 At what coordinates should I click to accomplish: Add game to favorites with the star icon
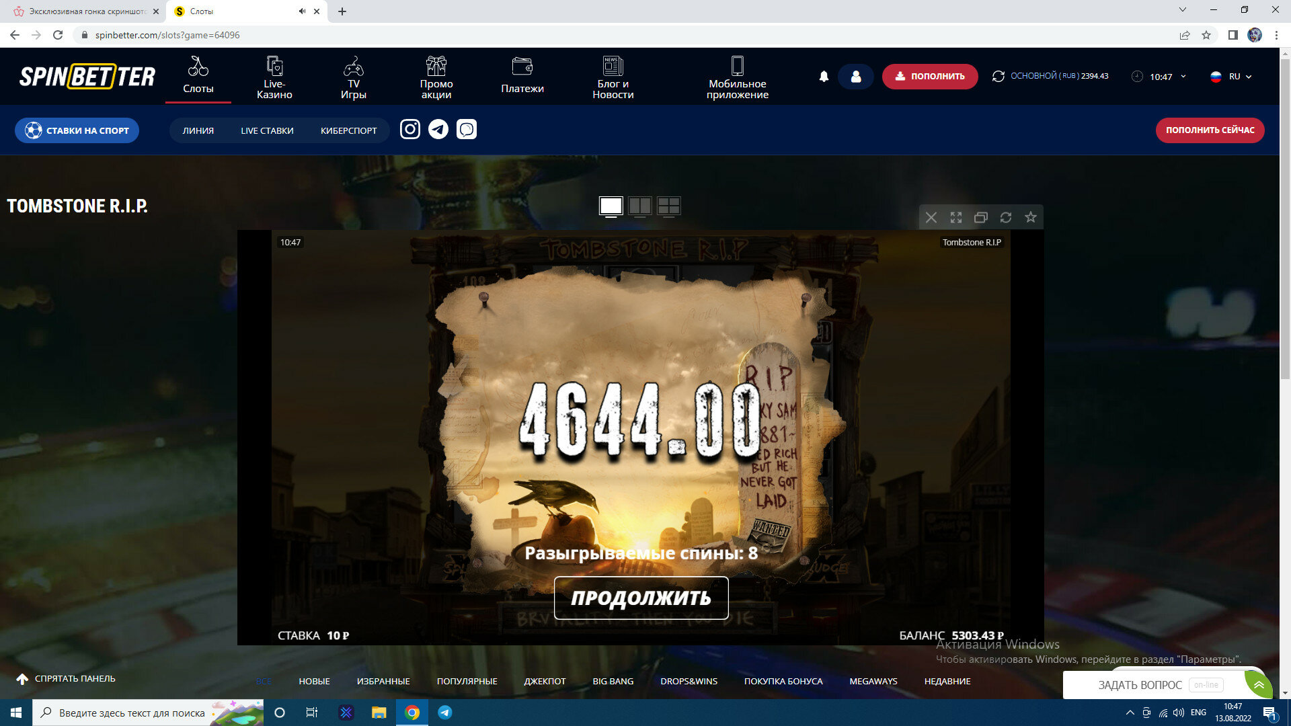pyautogui.click(x=1030, y=217)
